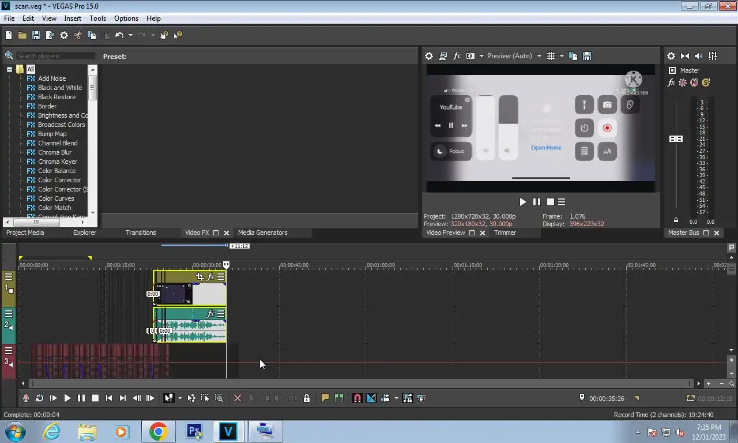Select the Add Noise effect
The width and height of the screenshot is (738, 443).
(52, 78)
